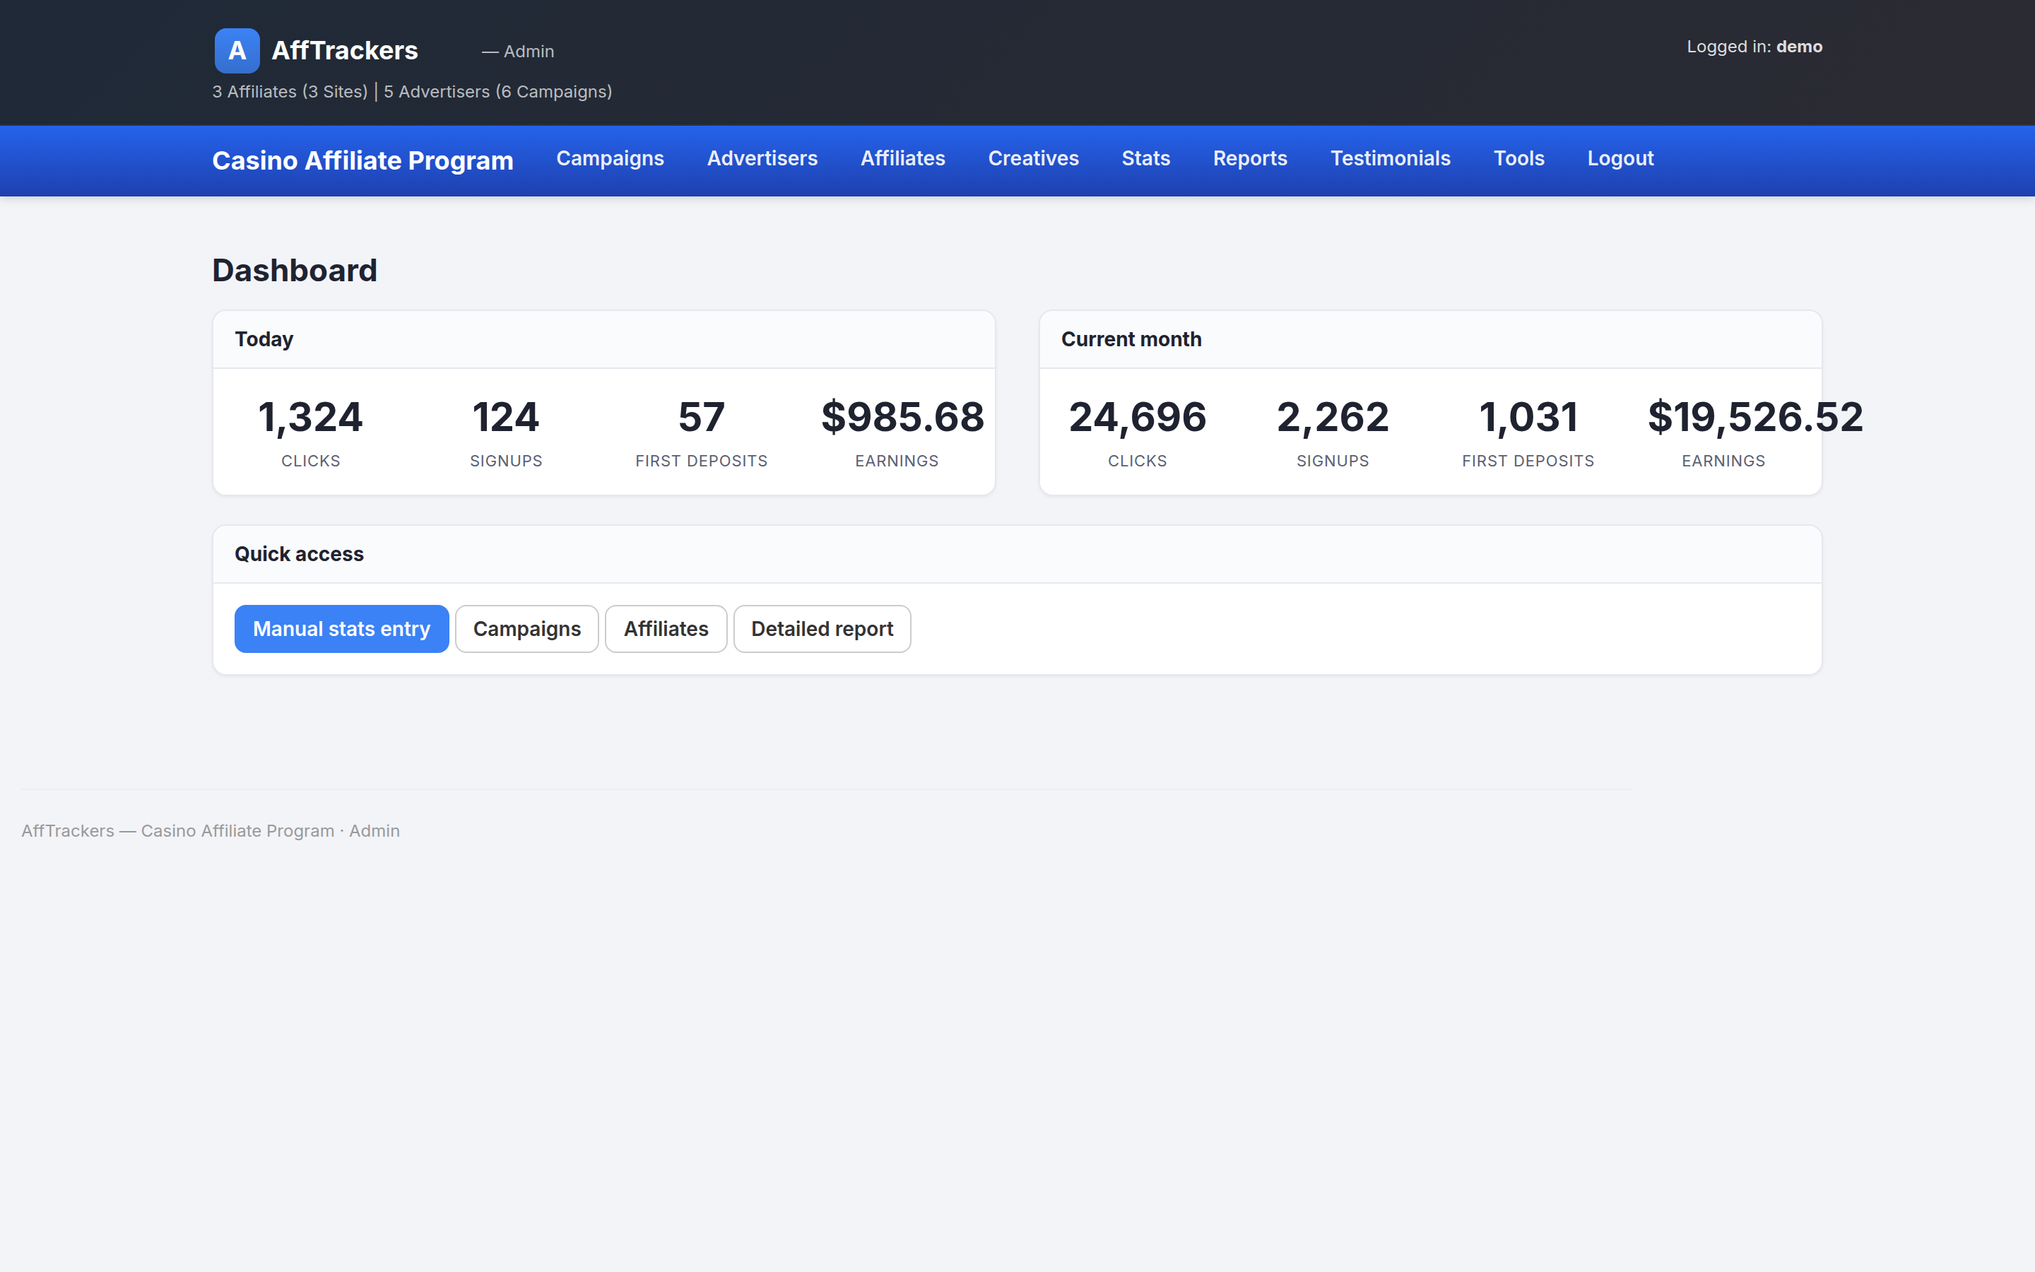Go to Affiliates in the navigation bar

pyautogui.click(x=902, y=158)
